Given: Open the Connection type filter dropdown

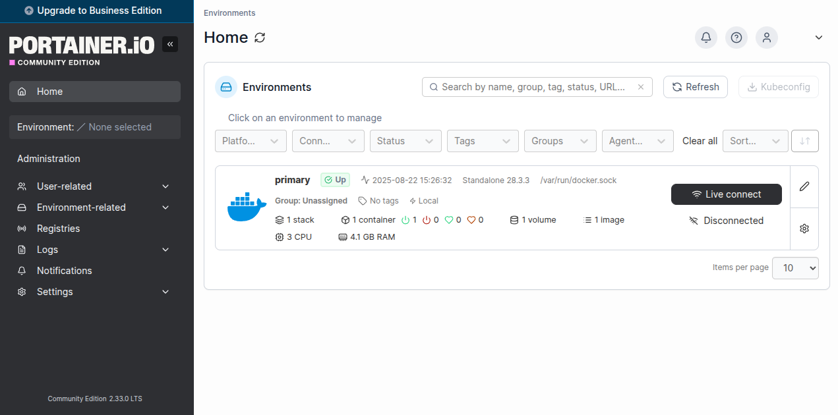Looking at the screenshot, I should (x=328, y=141).
